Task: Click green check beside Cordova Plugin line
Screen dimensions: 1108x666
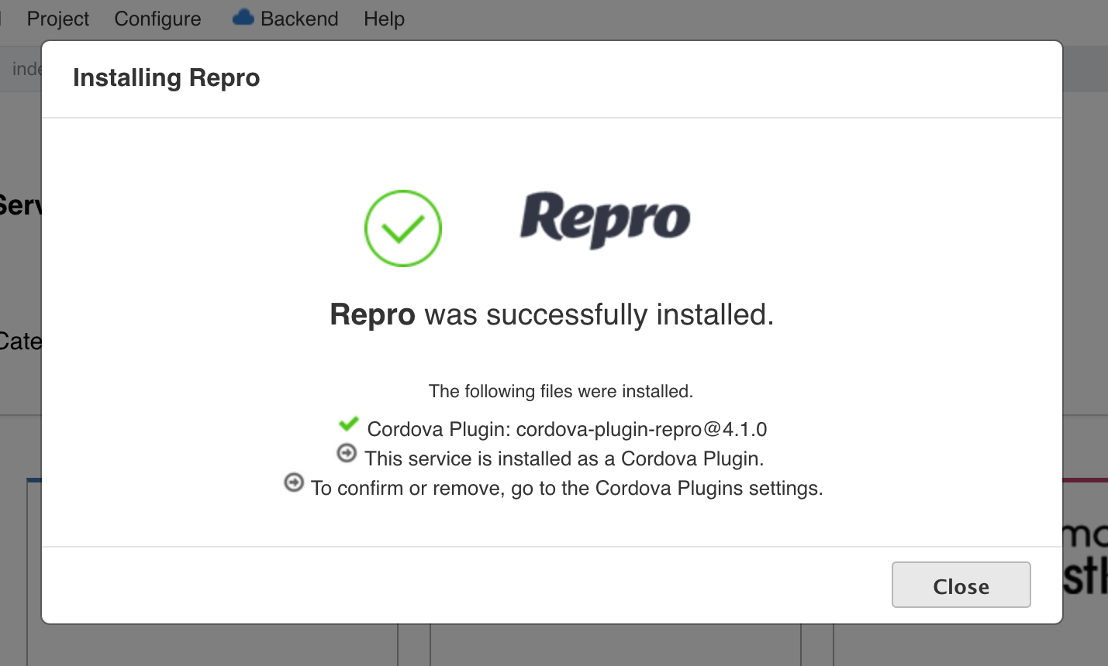Action: (x=348, y=424)
